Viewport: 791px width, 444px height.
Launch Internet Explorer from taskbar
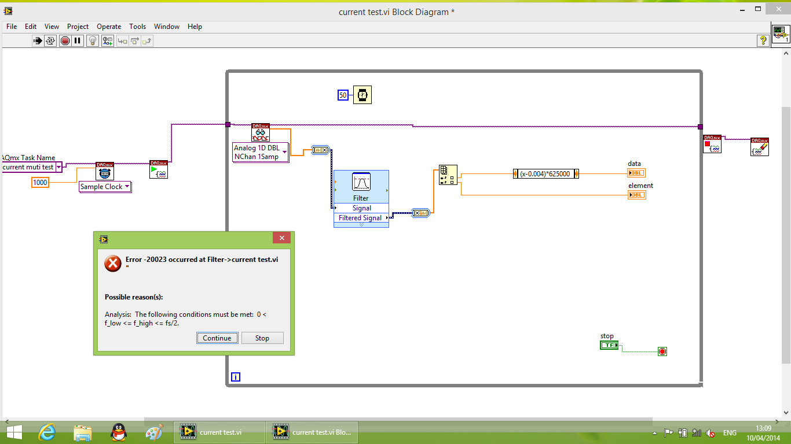[47, 432]
